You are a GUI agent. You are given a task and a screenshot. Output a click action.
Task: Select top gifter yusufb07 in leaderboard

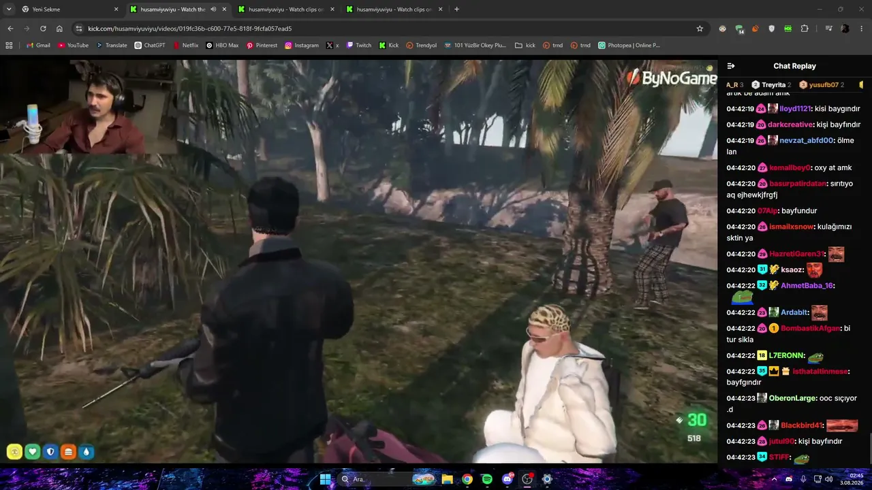point(822,85)
